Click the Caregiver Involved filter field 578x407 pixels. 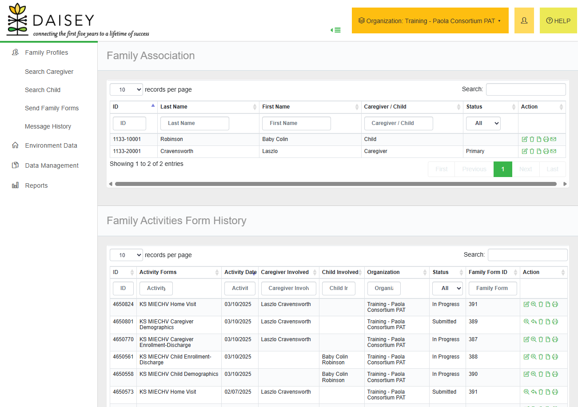(x=289, y=288)
